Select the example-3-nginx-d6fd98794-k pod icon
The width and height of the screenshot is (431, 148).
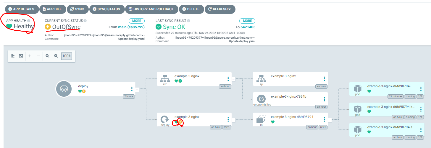[358, 109]
